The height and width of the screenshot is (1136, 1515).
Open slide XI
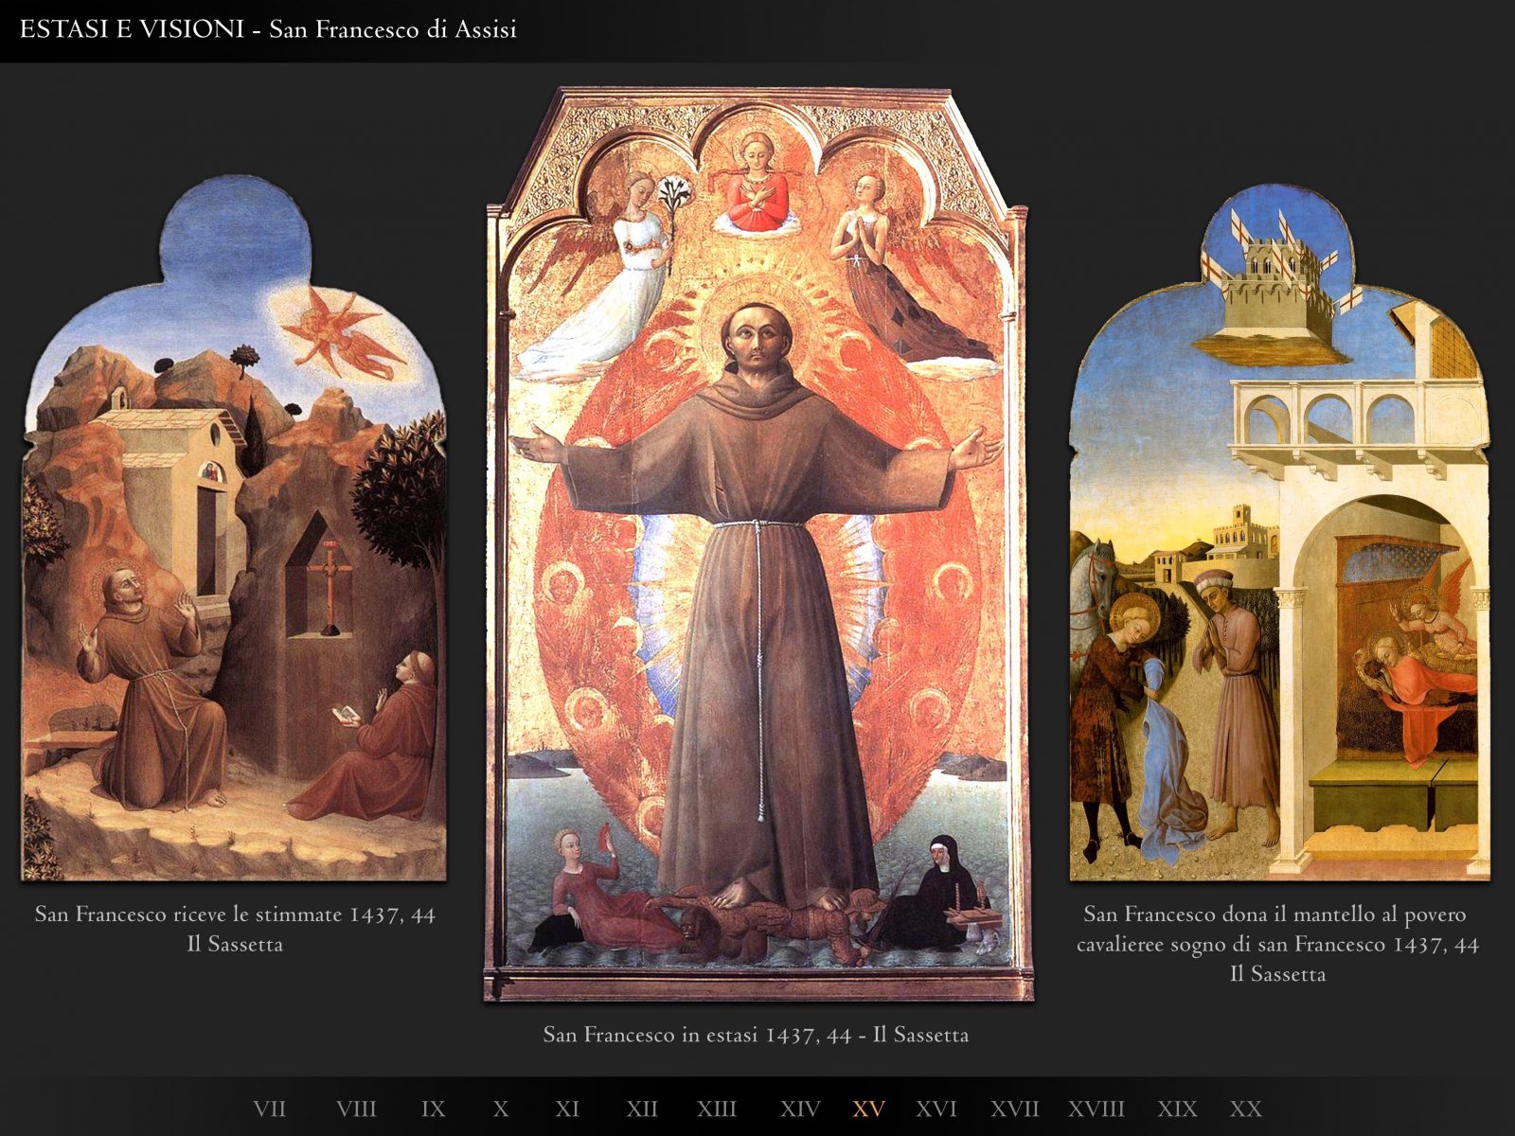click(x=567, y=1109)
